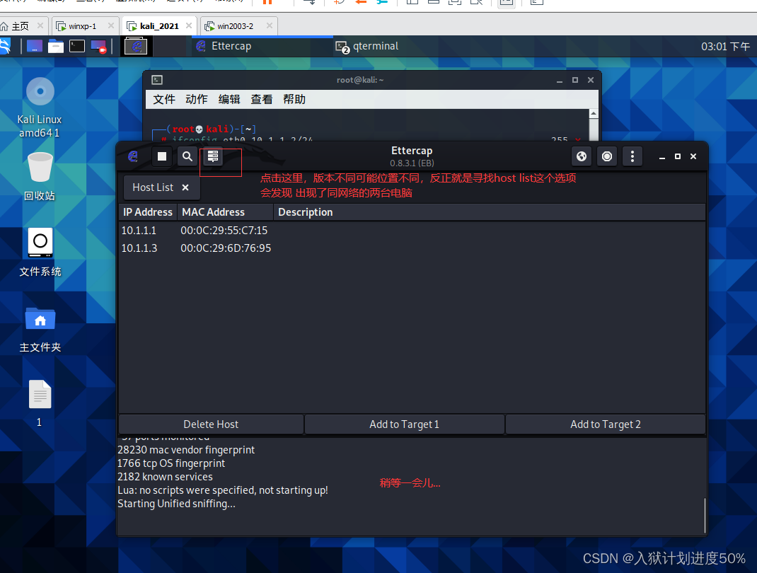Click the Ettercap workspace thumbnail icon
The image size is (757, 573).
[136, 47]
